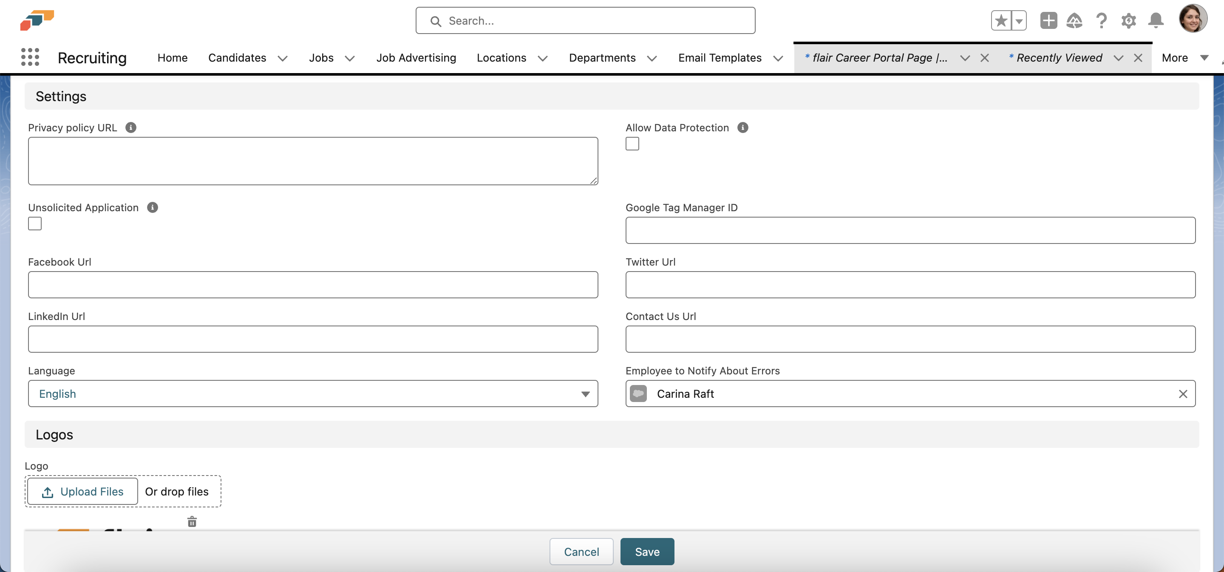The width and height of the screenshot is (1224, 572).
Task: Switch to the Recently Viewed tab
Action: pyautogui.click(x=1059, y=57)
